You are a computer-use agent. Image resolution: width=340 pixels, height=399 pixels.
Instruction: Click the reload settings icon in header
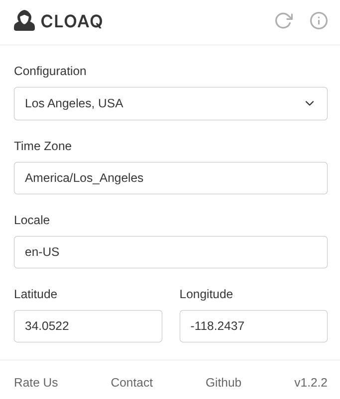point(284,20)
